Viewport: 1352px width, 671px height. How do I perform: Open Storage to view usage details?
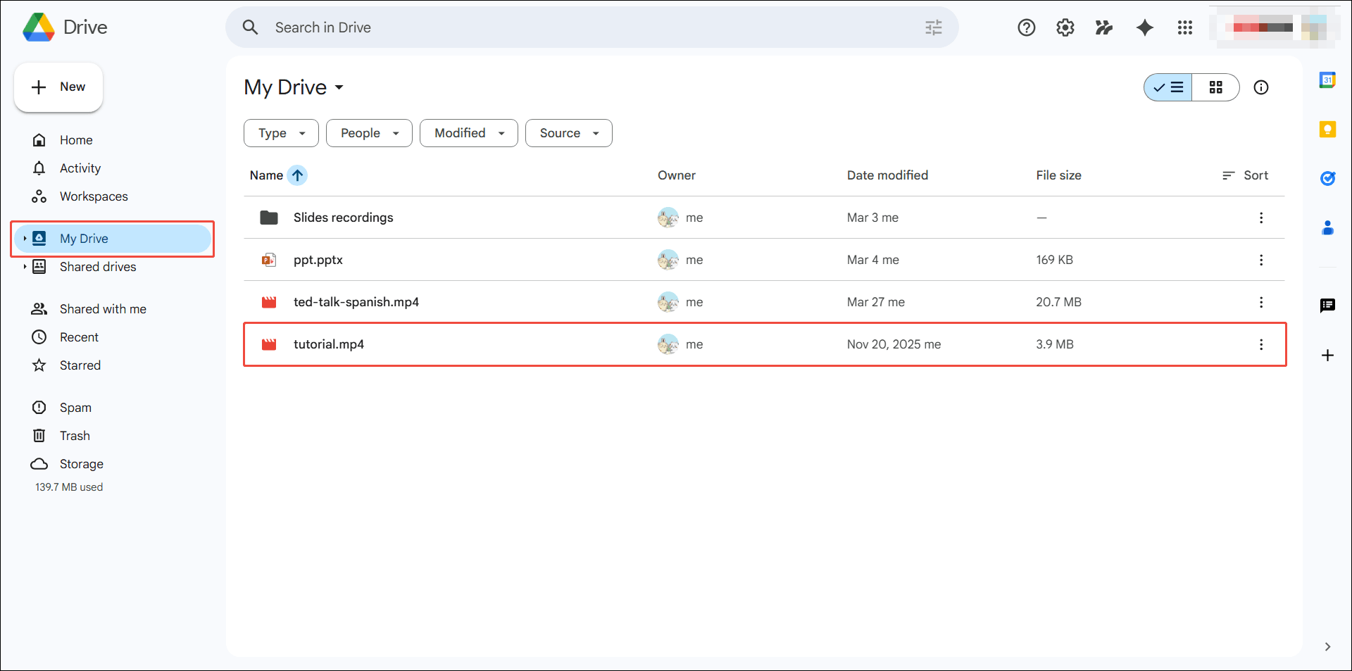[x=82, y=463]
